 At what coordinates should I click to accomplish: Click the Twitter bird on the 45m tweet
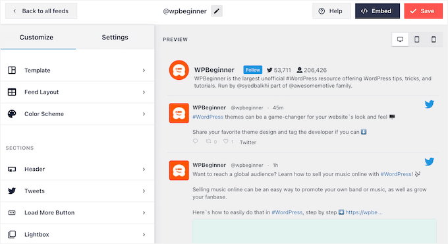[x=429, y=104]
